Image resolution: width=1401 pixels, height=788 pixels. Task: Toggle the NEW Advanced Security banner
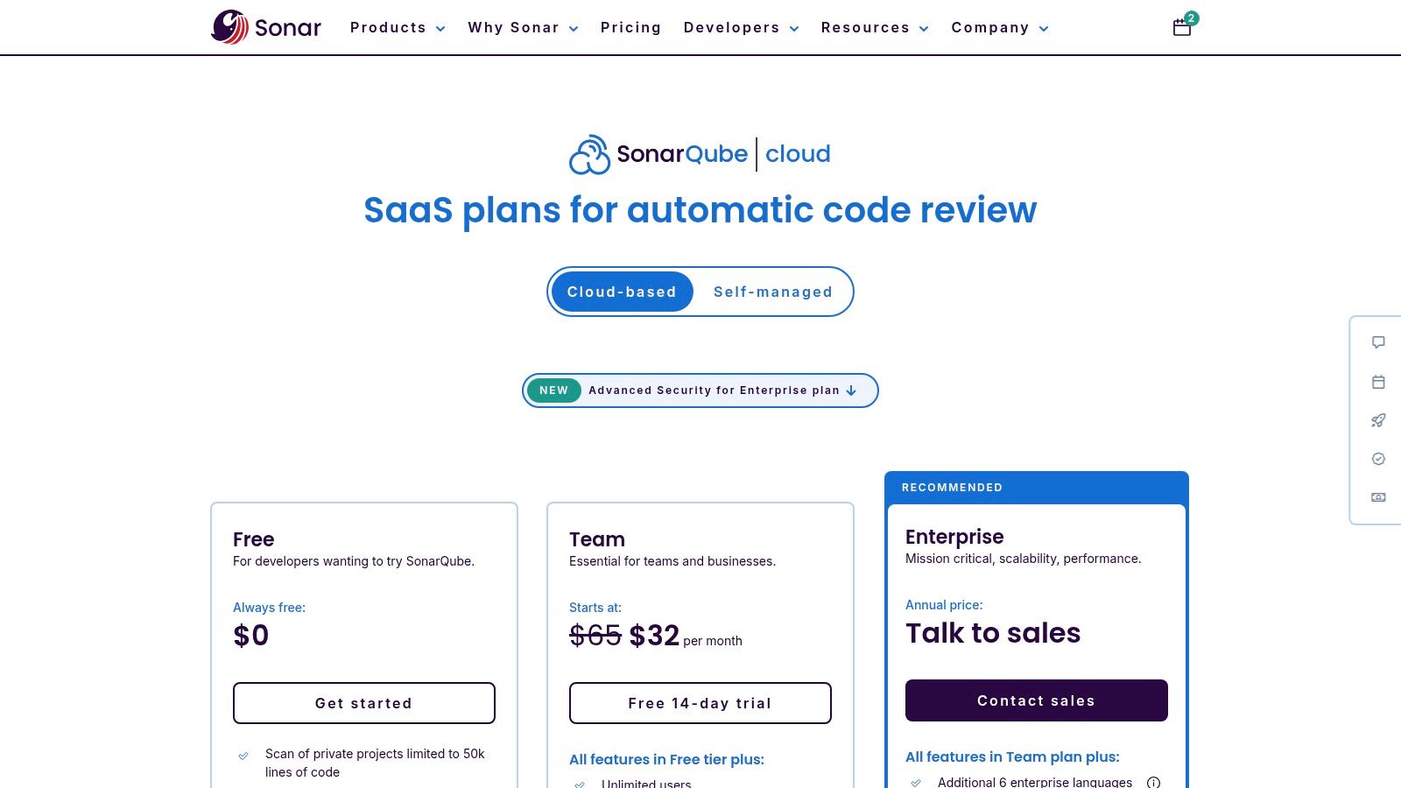point(700,390)
